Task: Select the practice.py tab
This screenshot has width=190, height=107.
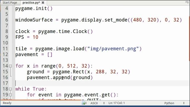Action: [31, 3]
